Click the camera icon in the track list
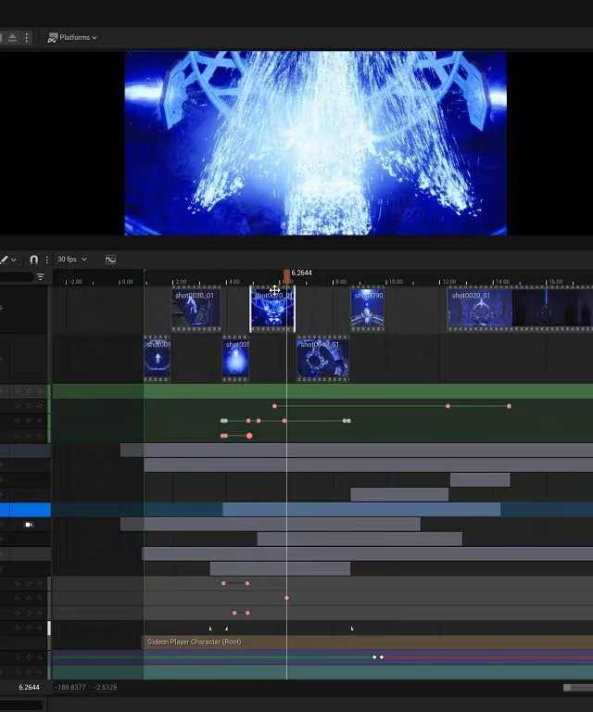The width and height of the screenshot is (593, 712). [29, 525]
